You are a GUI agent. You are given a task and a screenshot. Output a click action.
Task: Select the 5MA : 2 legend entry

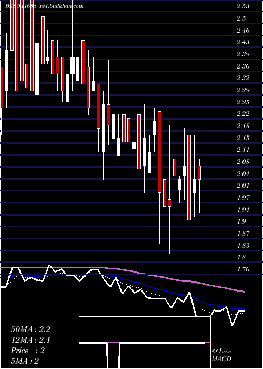click(25, 361)
